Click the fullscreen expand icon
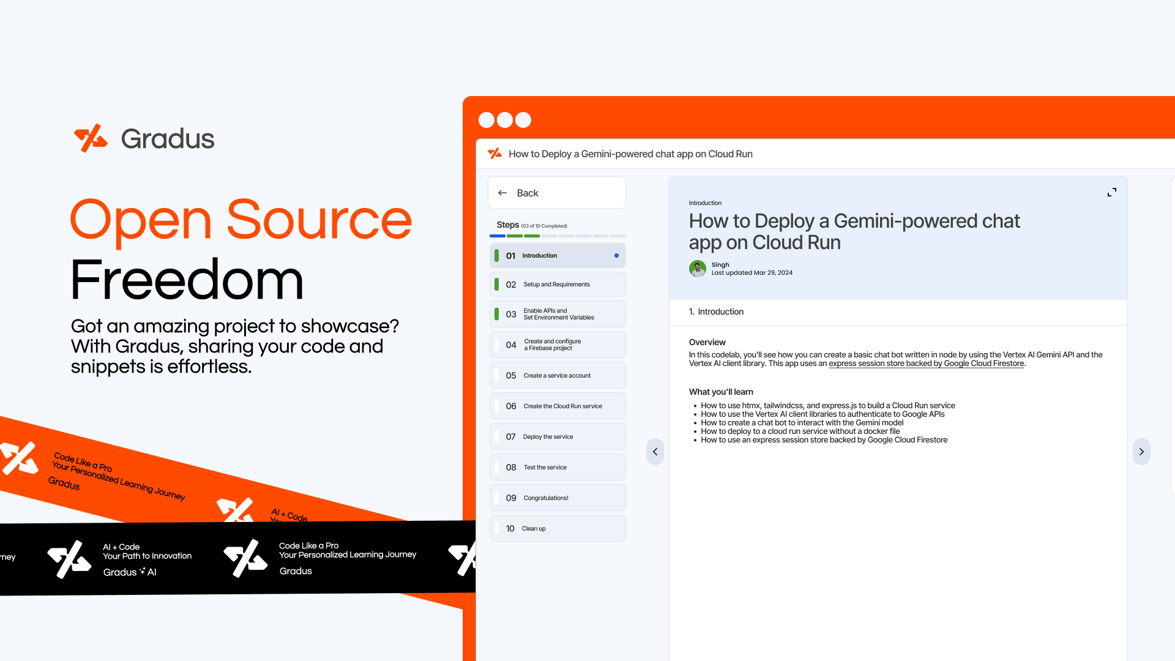The height and width of the screenshot is (661, 1175). (1112, 192)
